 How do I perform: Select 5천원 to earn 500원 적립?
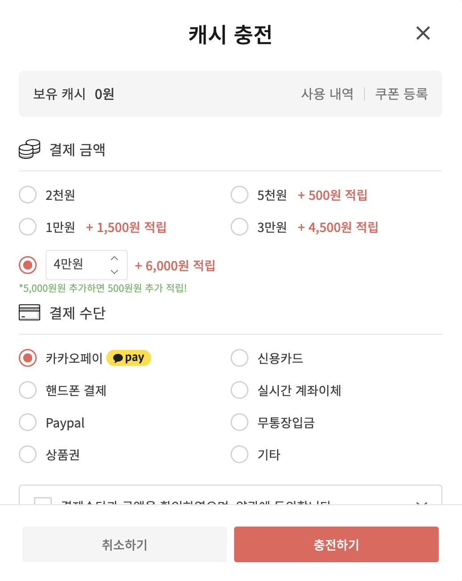[x=239, y=194]
